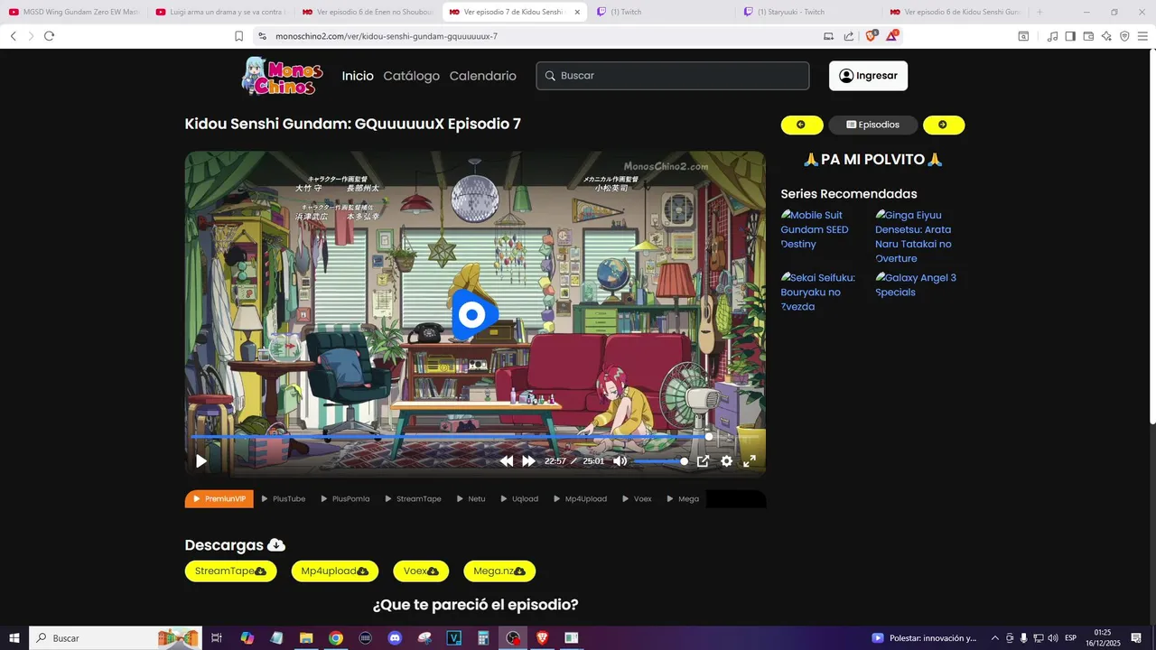Open the Calendario menu link
The image size is (1156, 650).
483,76
